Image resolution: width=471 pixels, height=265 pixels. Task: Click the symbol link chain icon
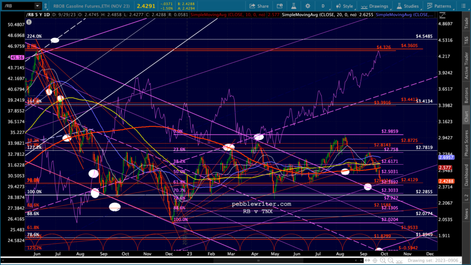(x=46, y=6)
